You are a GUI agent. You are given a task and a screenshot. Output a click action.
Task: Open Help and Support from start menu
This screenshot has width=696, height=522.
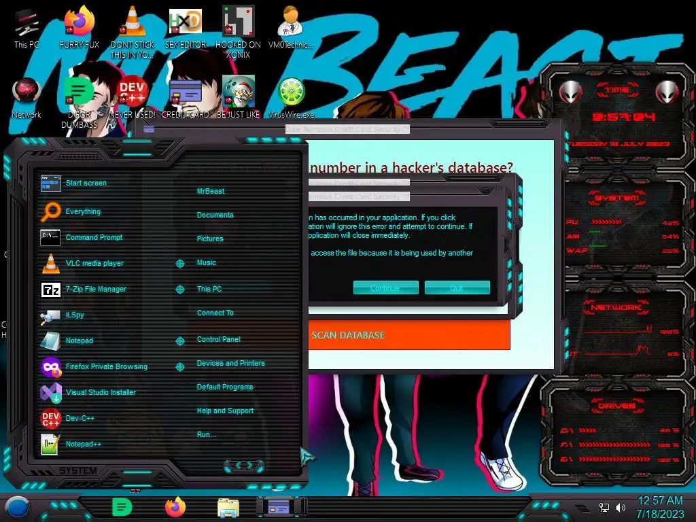[x=225, y=411]
